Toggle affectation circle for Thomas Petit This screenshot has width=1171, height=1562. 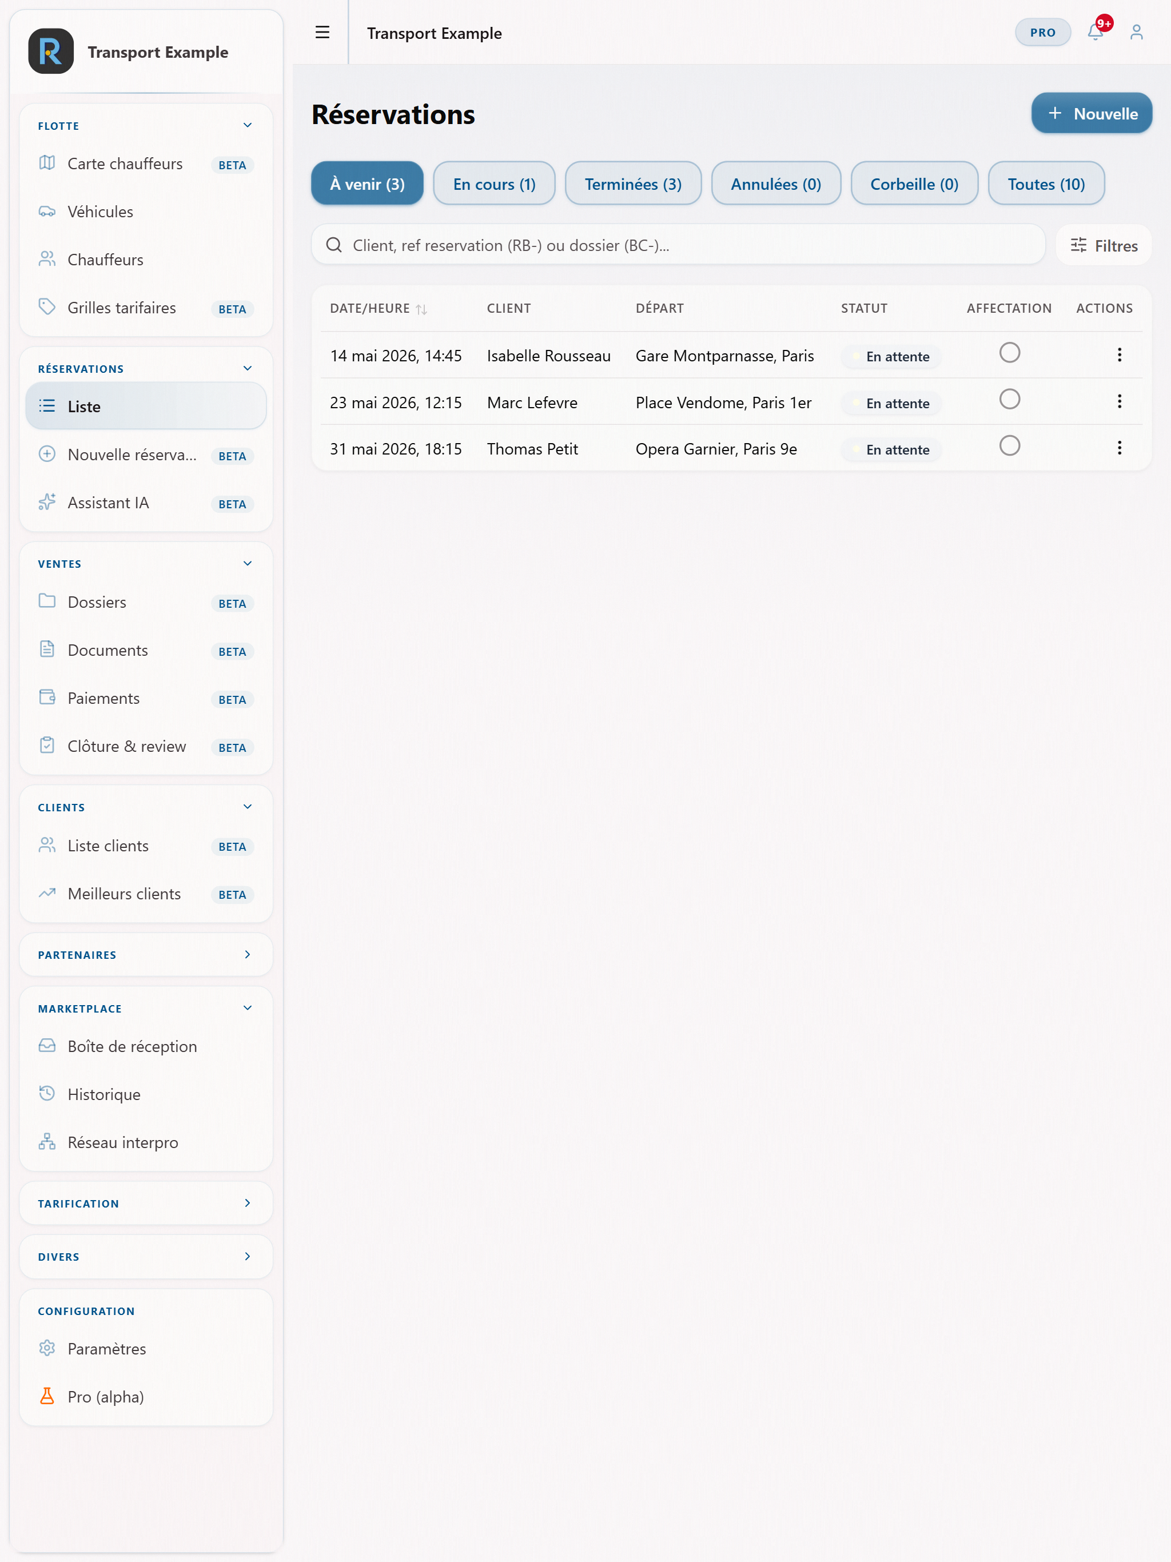(1009, 445)
